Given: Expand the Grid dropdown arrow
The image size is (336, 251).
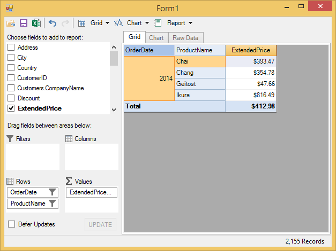Looking at the screenshot, I should point(107,23).
